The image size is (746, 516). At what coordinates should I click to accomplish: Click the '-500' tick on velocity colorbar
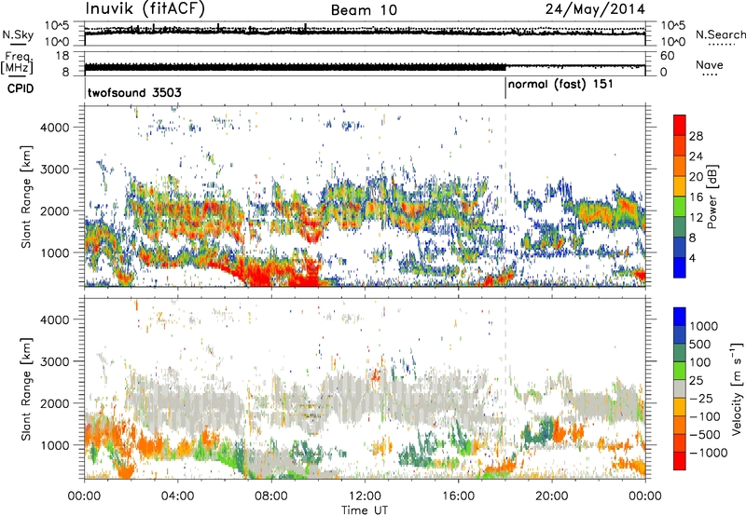tap(707, 434)
